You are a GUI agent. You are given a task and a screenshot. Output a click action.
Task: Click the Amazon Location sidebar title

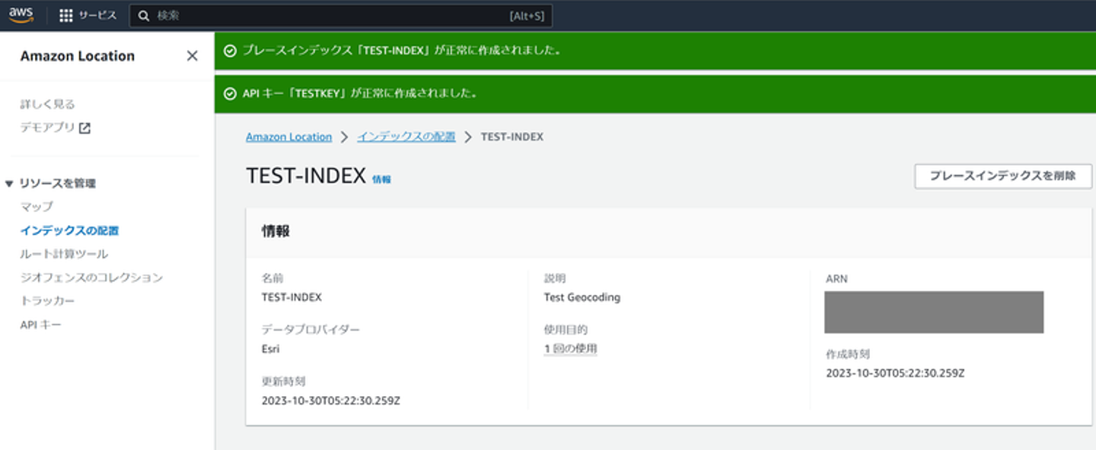78,55
